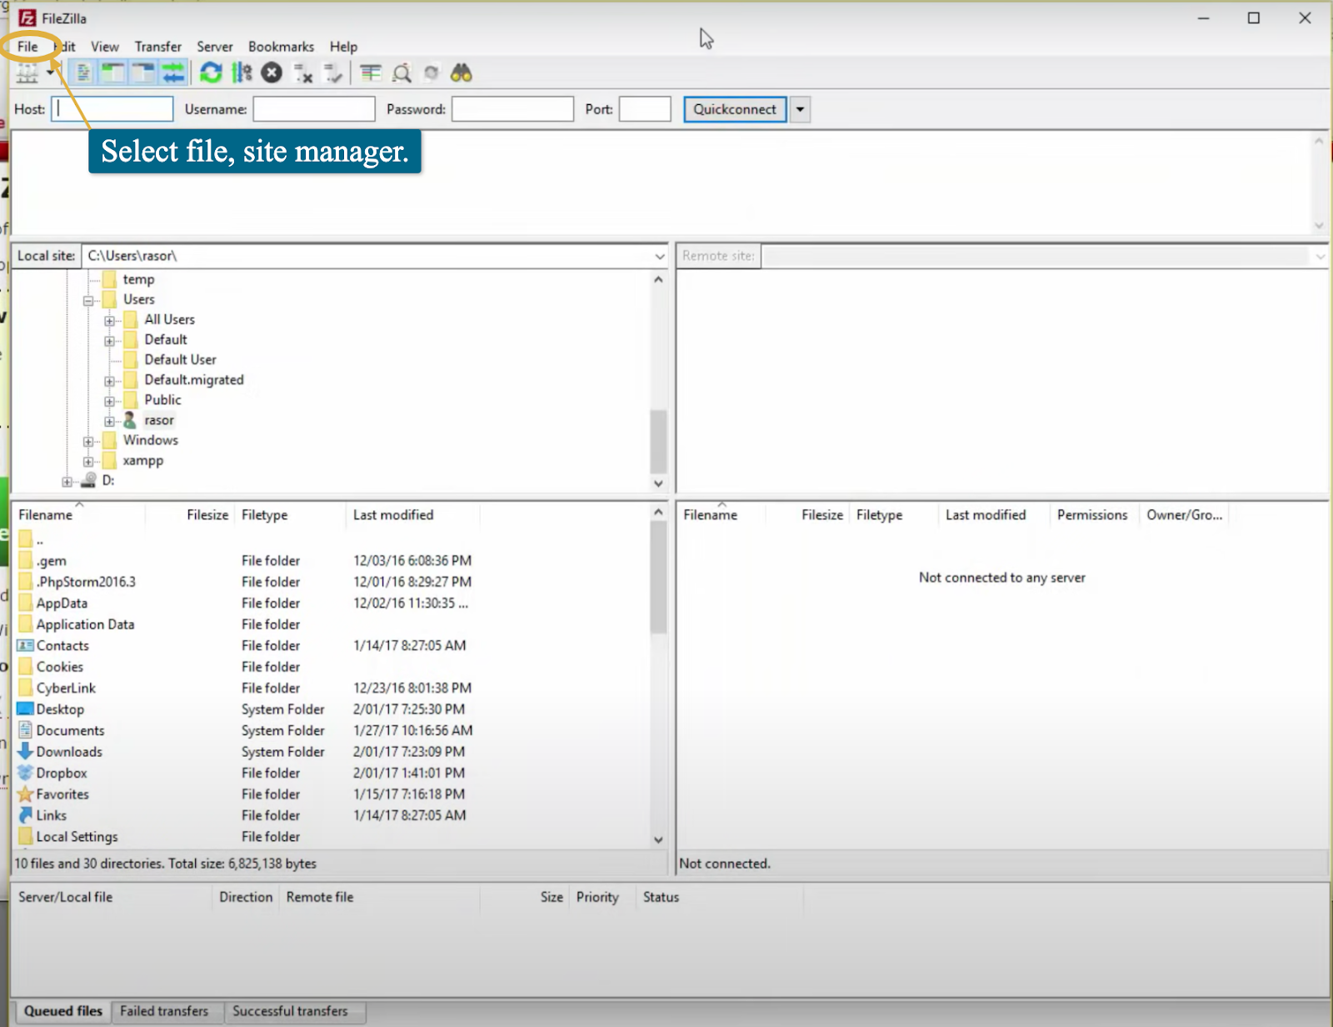Focus the Password input field

[512, 109]
